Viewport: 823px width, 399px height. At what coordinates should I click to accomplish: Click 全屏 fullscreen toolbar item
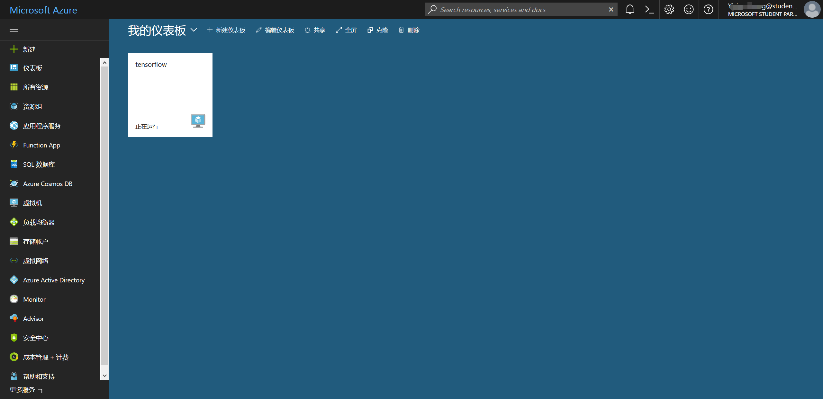(346, 30)
